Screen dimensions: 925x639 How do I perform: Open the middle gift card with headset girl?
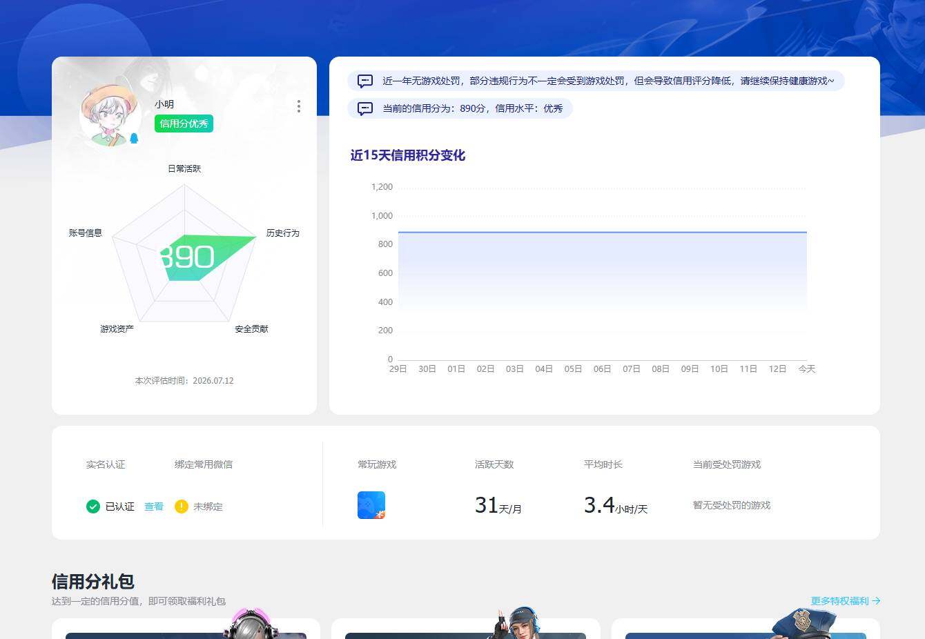(x=466, y=628)
